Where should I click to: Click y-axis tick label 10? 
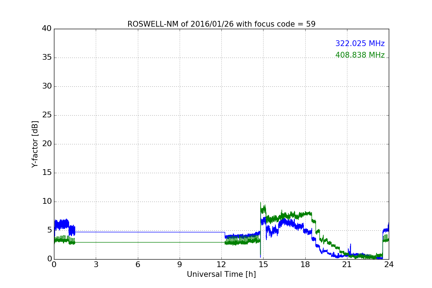pyautogui.click(x=47, y=202)
